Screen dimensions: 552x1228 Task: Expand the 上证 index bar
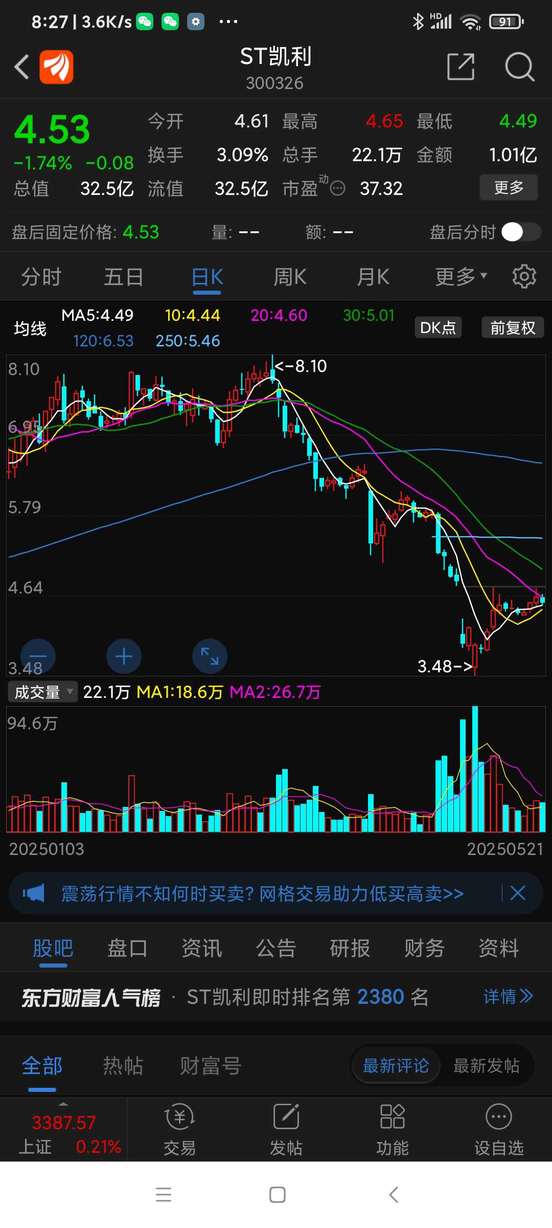[63, 1104]
